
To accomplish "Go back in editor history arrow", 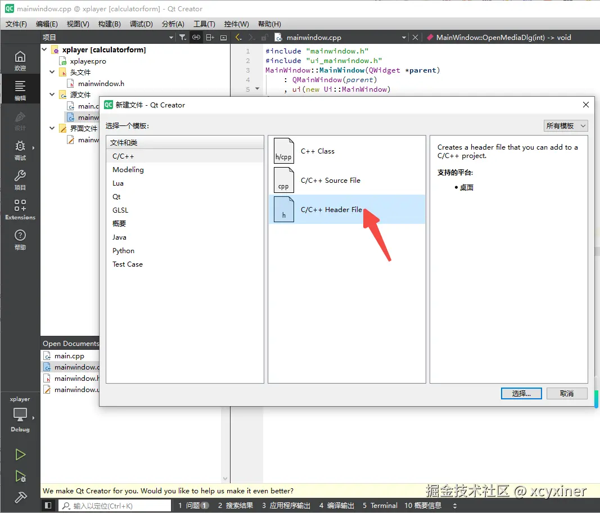I will point(238,37).
